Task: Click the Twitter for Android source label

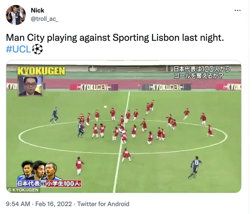Action: tap(103, 204)
